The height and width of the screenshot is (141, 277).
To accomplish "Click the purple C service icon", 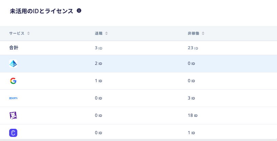I will [x=13, y=133].
